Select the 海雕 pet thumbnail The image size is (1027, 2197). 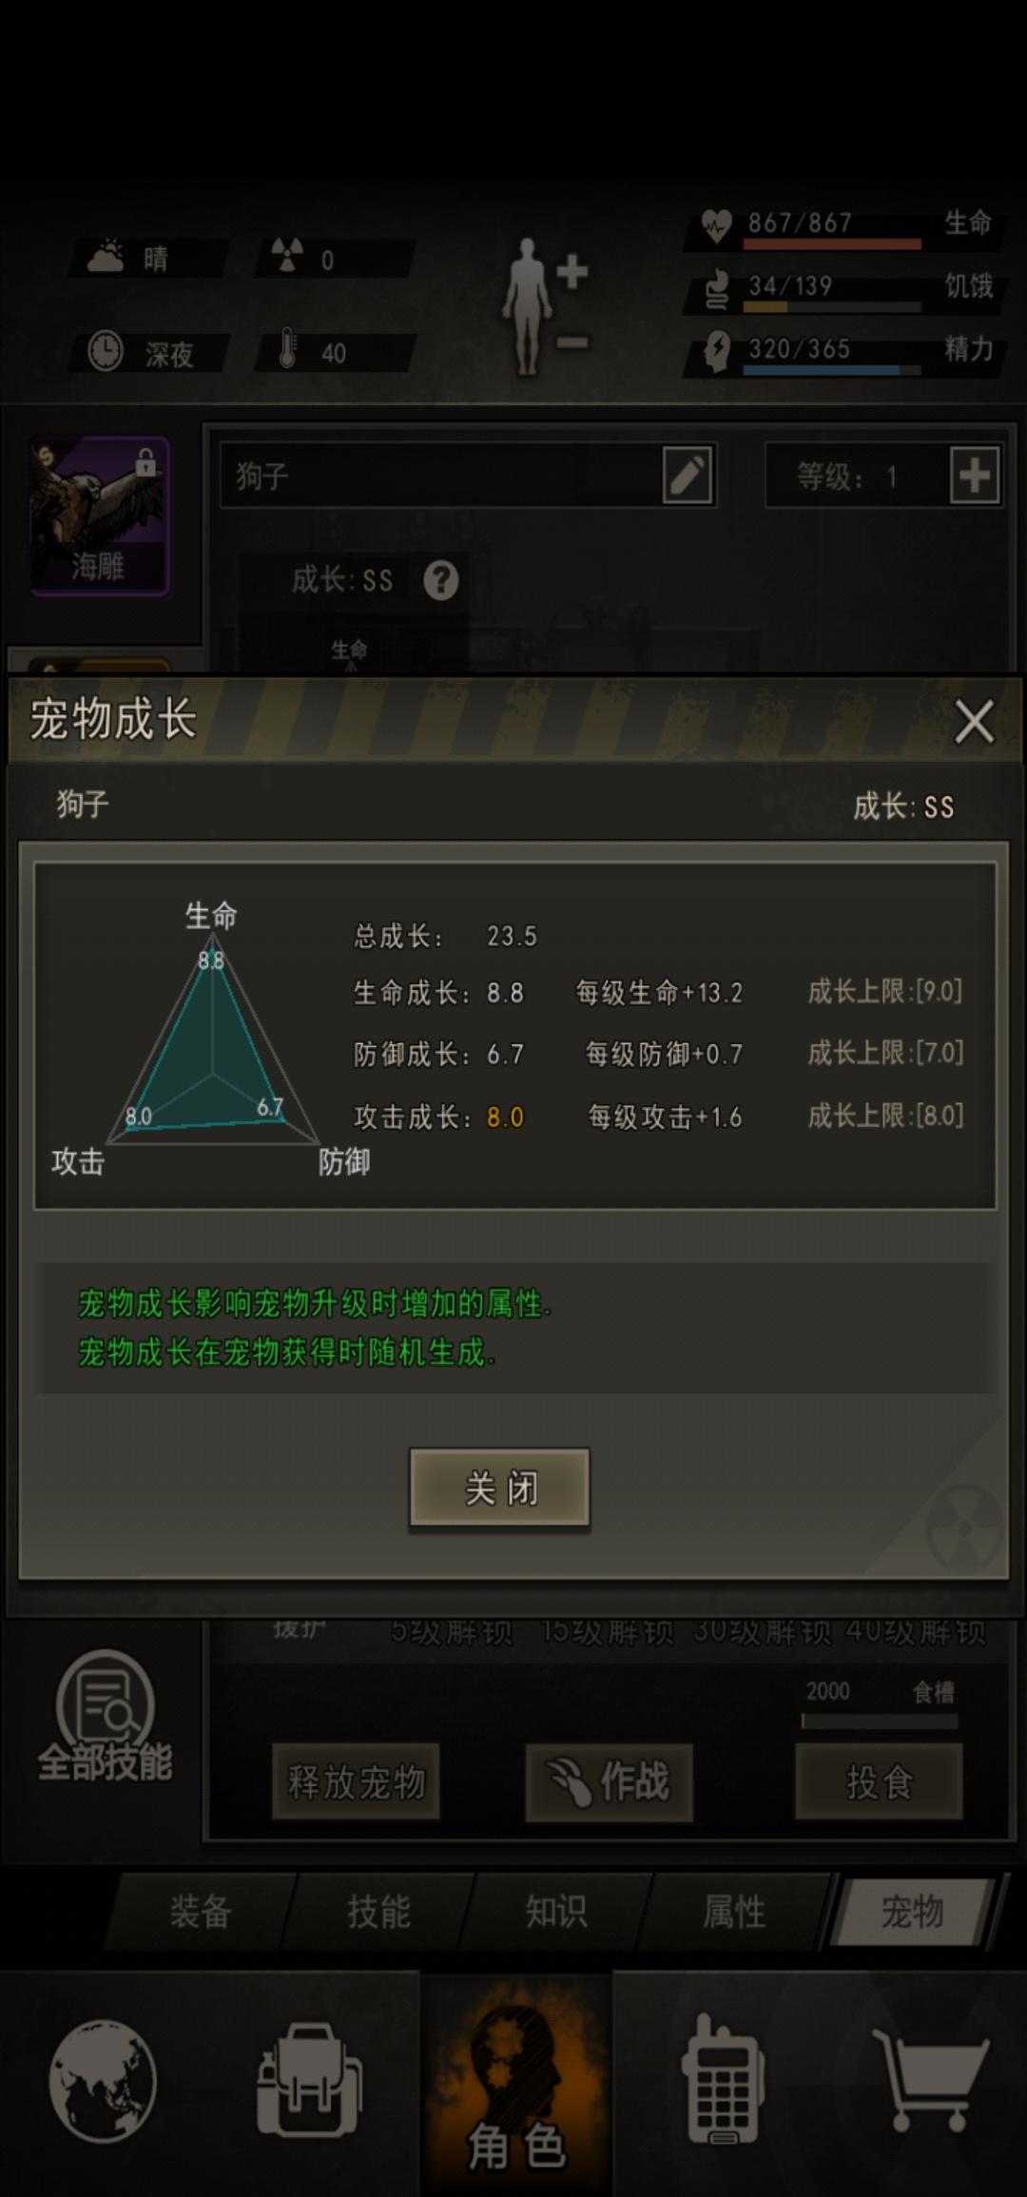(100, 516)
